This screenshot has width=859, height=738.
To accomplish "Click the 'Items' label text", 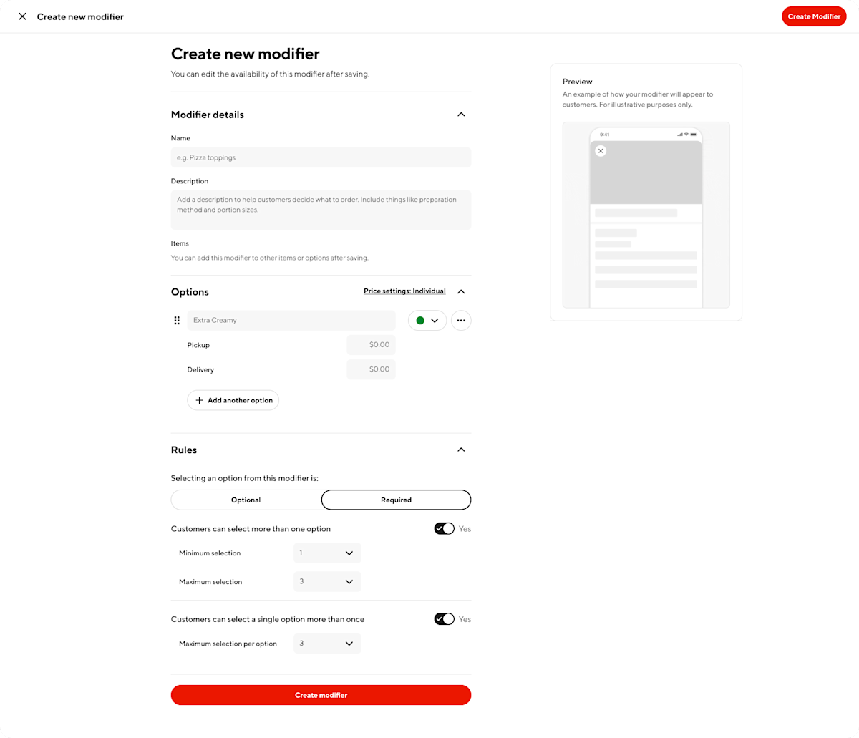I will 180,243.
